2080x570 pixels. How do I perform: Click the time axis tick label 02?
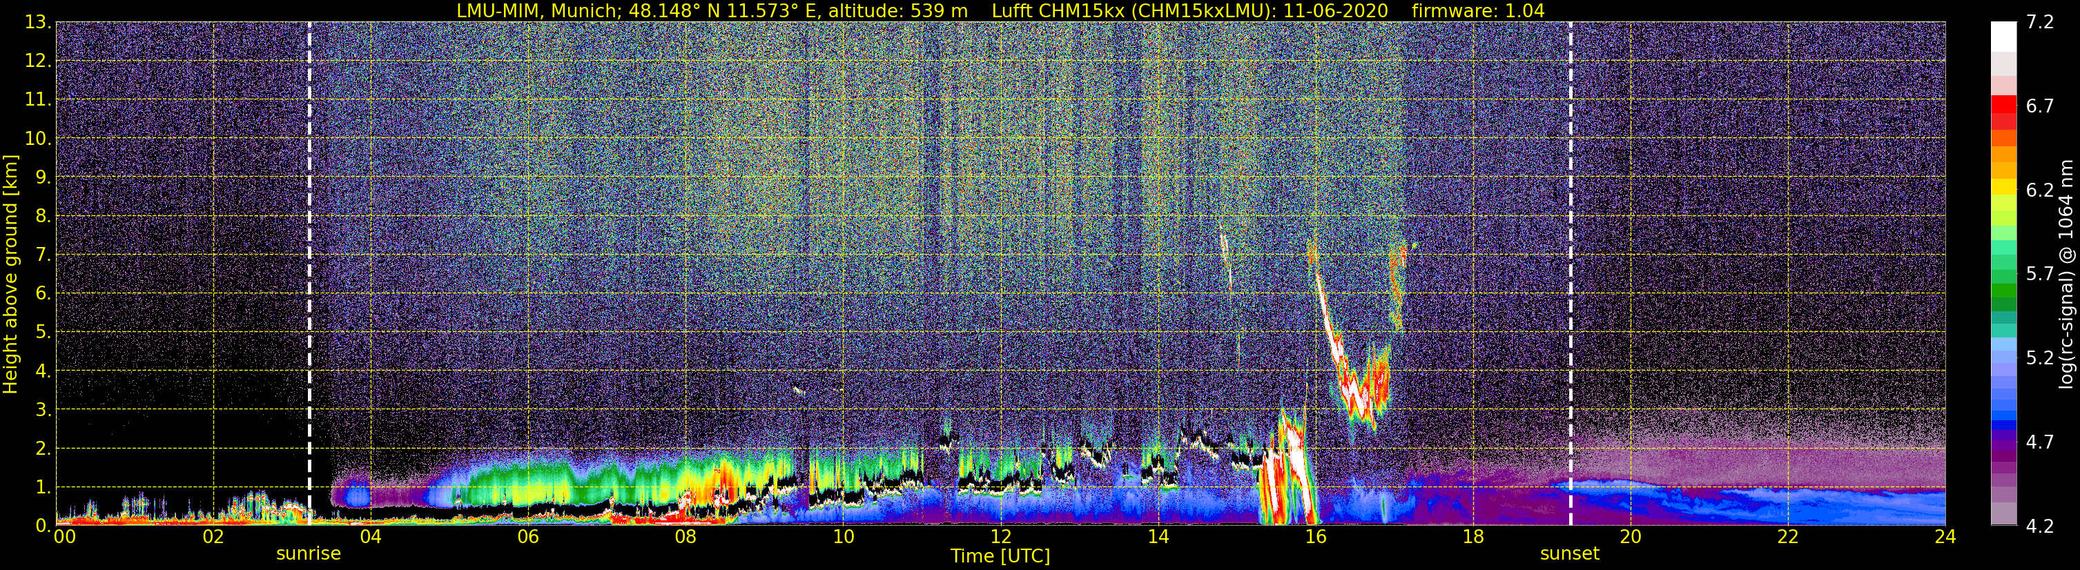pyautogui.click(x=213, y=538)
